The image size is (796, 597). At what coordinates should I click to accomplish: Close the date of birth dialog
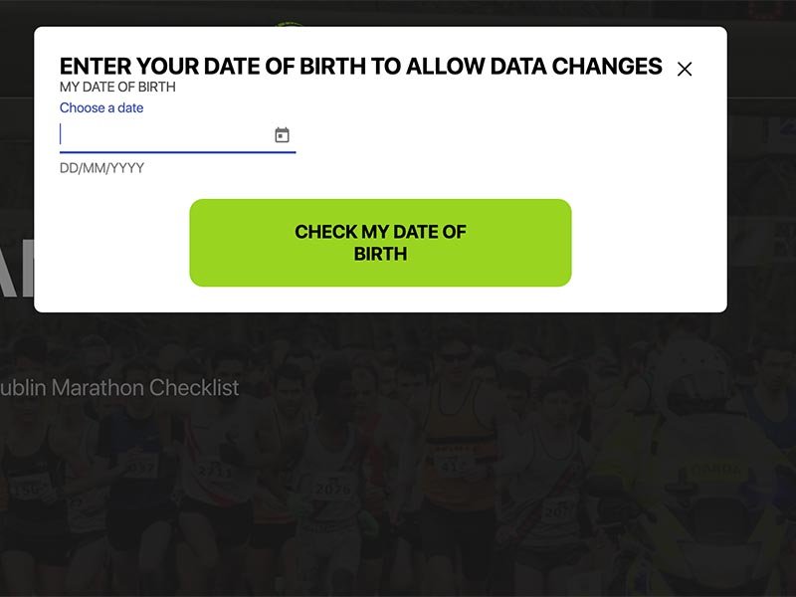coord(685,69)
